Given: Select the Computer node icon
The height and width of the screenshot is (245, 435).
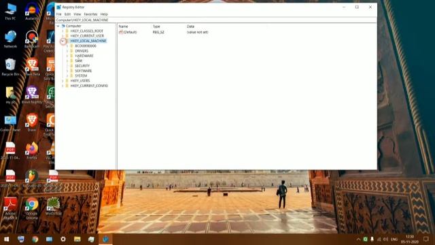Looking at the screenshot, I should point(63,26).
